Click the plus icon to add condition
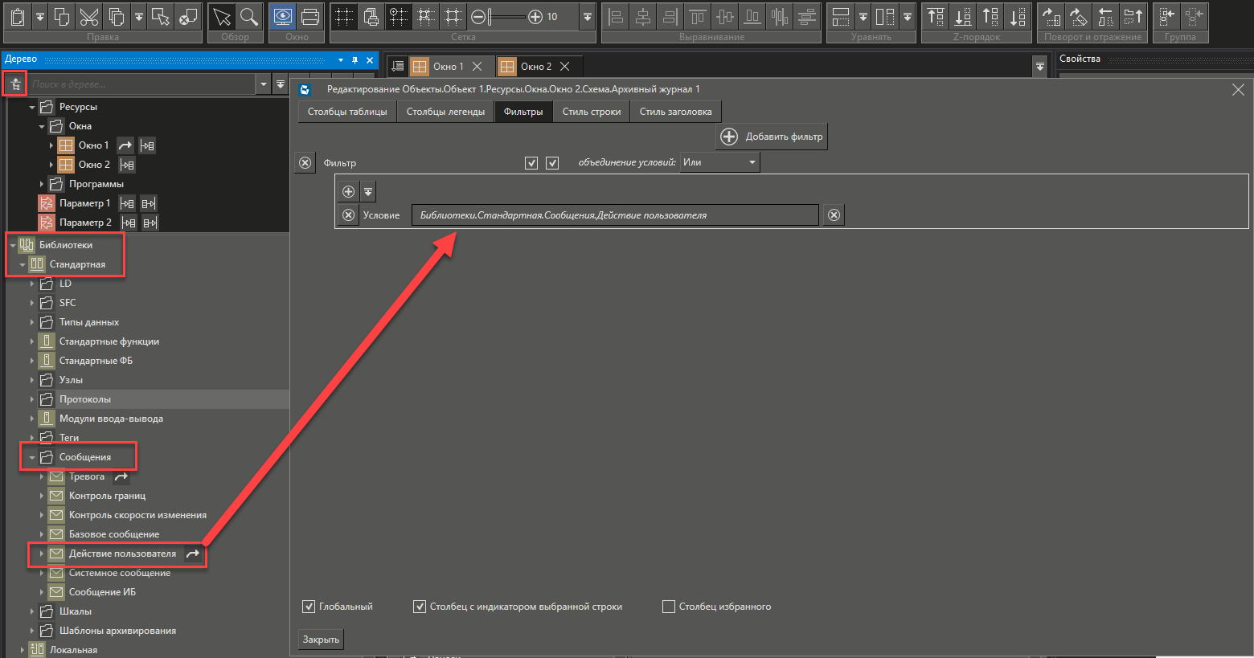The image size is (1254, 658). pos(348,191)
